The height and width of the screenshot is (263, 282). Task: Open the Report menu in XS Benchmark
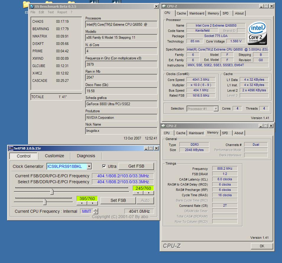pyautogui.click(x=62, y=12)
